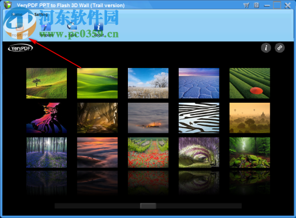296x218 pixels.
Task: Select the fire in fog thumbnail
Action: pos(148,118)
